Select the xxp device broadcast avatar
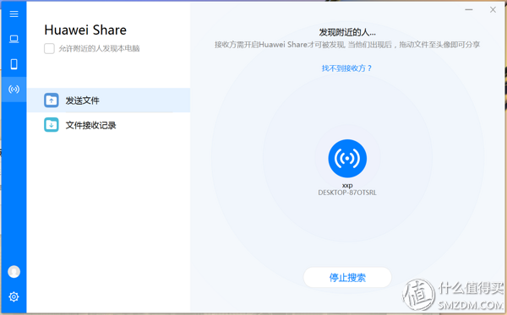This screenshot has width=507, height=315. tap(347, 158)
